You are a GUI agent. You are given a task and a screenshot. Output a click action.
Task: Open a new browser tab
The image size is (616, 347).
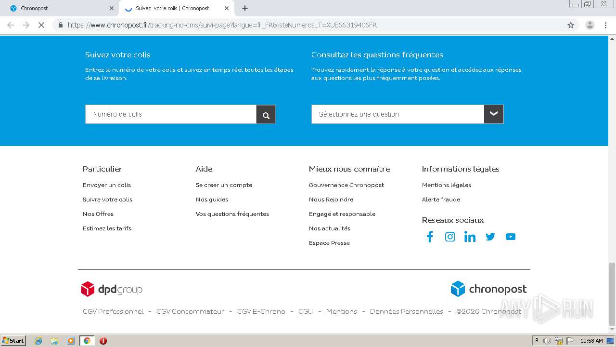[245, 8]
